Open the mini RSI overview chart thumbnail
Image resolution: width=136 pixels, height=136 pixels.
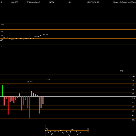[67, 130]
